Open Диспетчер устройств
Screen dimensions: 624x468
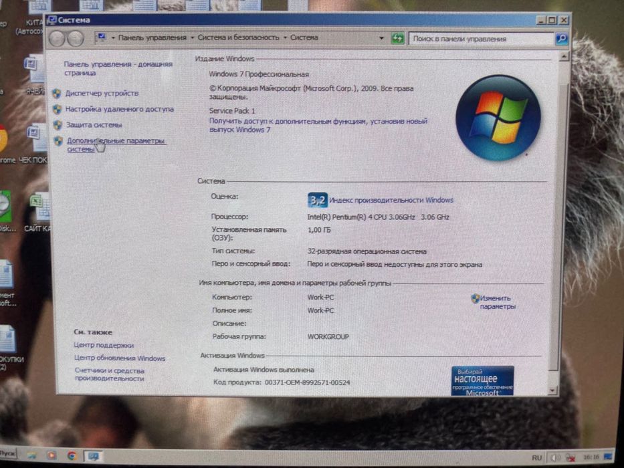tap(102, 93)
